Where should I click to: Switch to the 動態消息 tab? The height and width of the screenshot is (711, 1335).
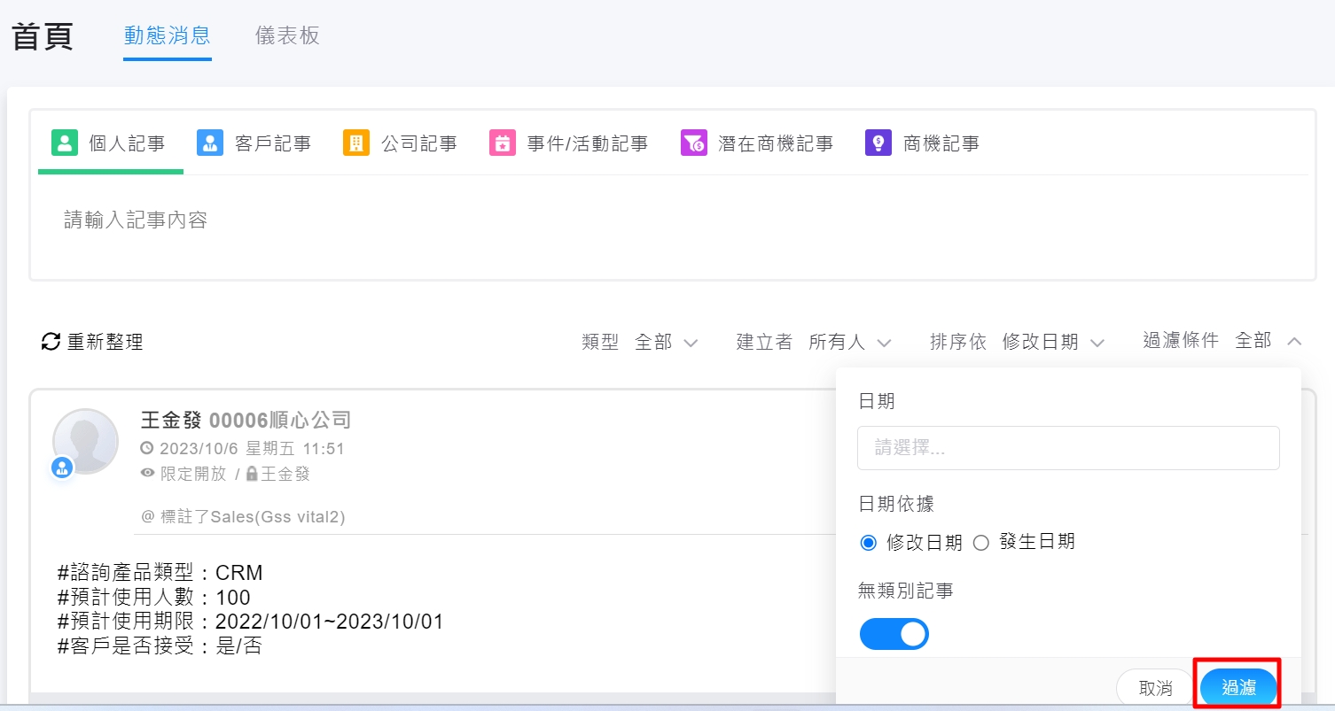[x=167, y=35]
